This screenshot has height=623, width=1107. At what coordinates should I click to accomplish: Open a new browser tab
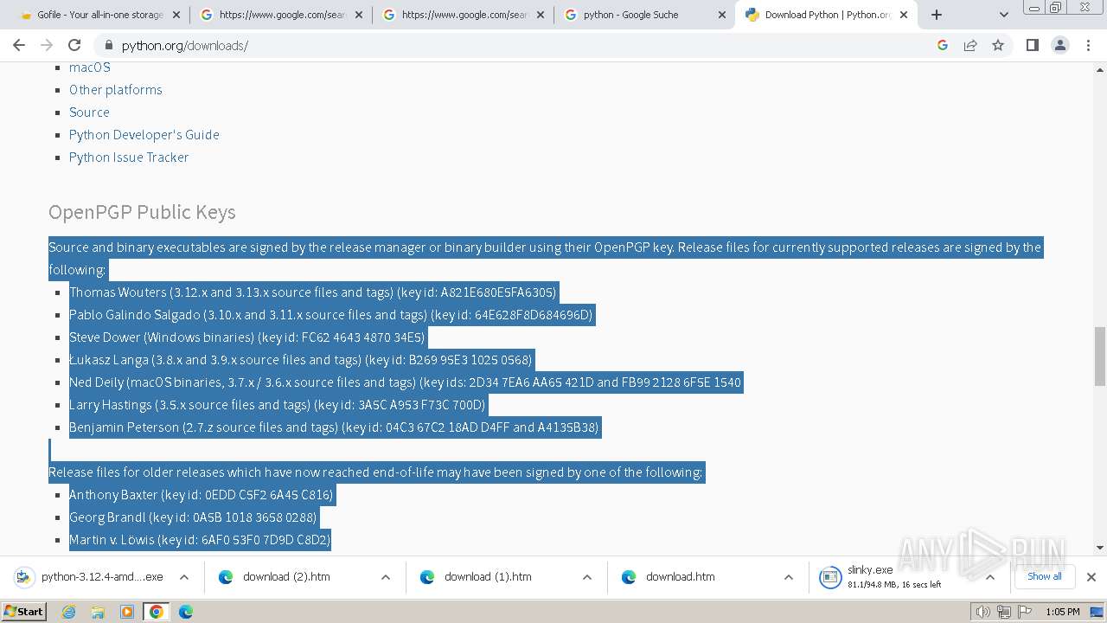(x=937, y=15)
